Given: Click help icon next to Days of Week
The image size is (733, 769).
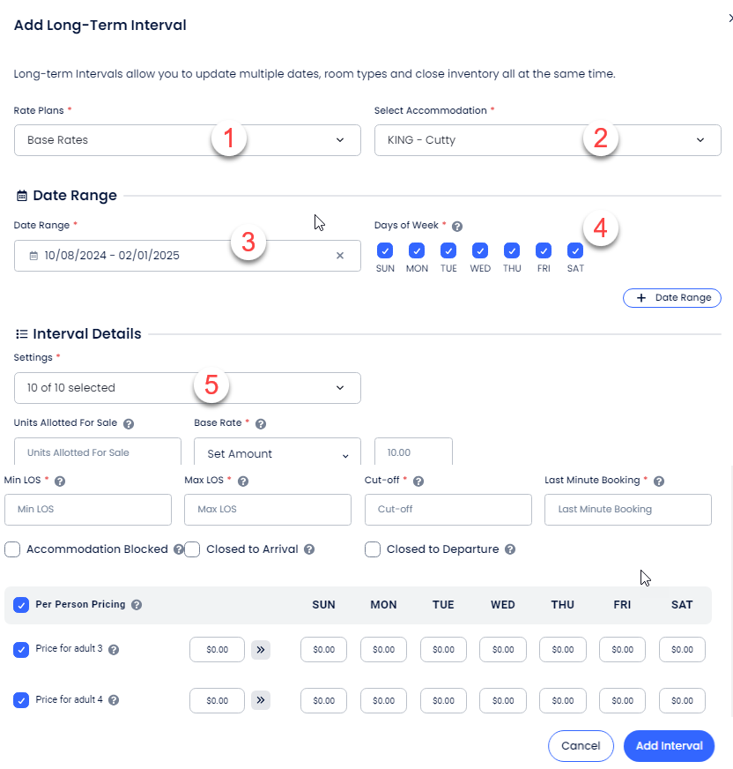Looking at the screenshot, I should (x=457, y=226).
